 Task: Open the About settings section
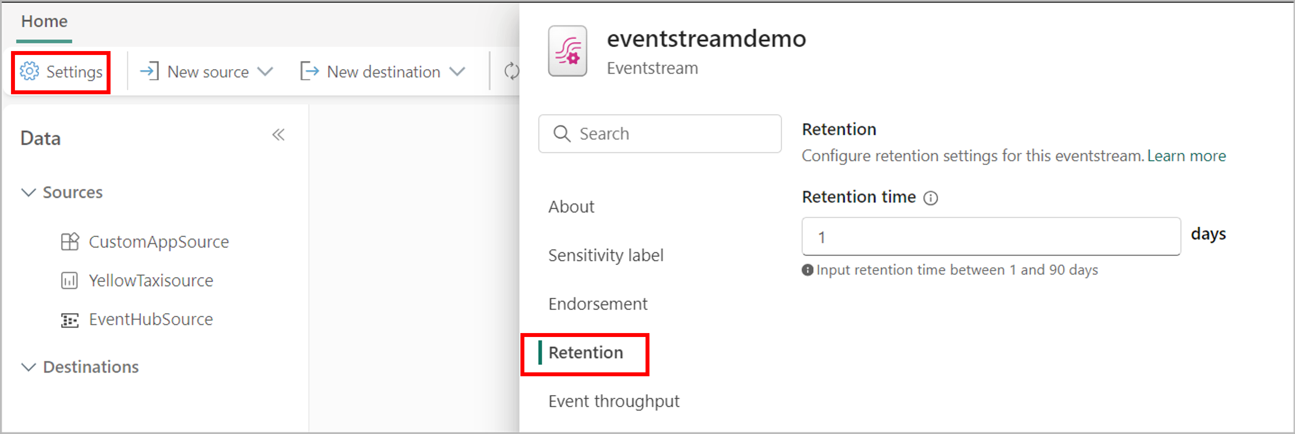click(x=573, y=205)
